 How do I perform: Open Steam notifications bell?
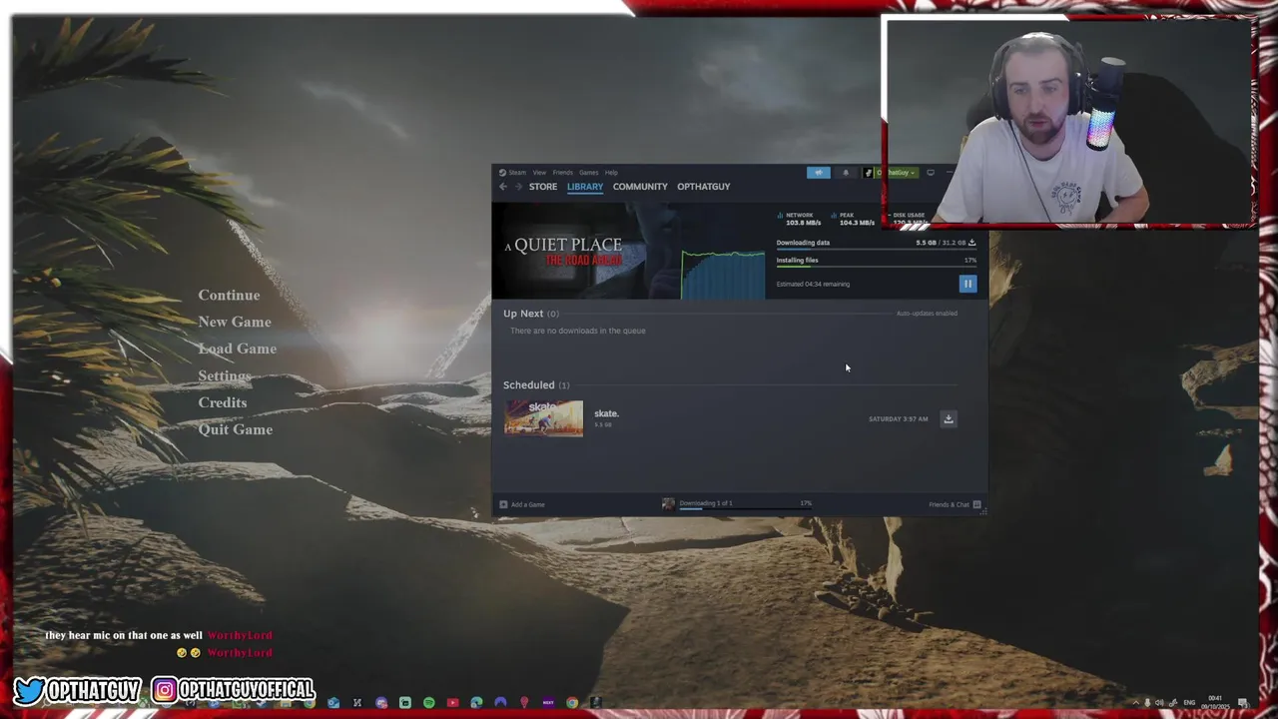tap(846, 173)
